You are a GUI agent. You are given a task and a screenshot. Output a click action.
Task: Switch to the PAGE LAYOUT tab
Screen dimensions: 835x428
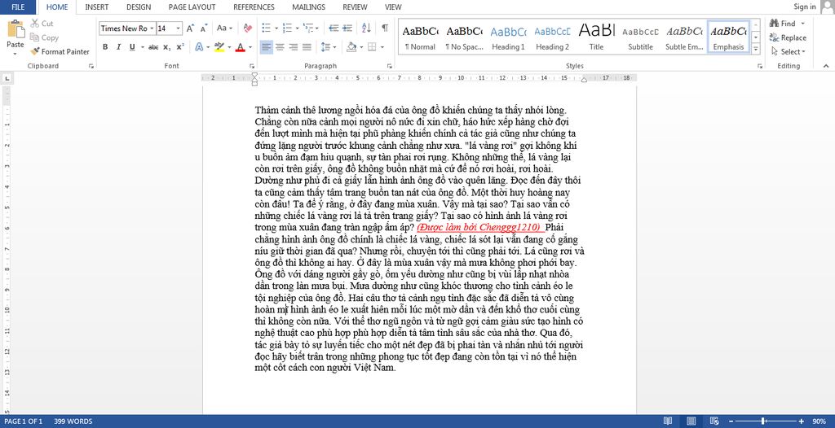tap(192, 7)
